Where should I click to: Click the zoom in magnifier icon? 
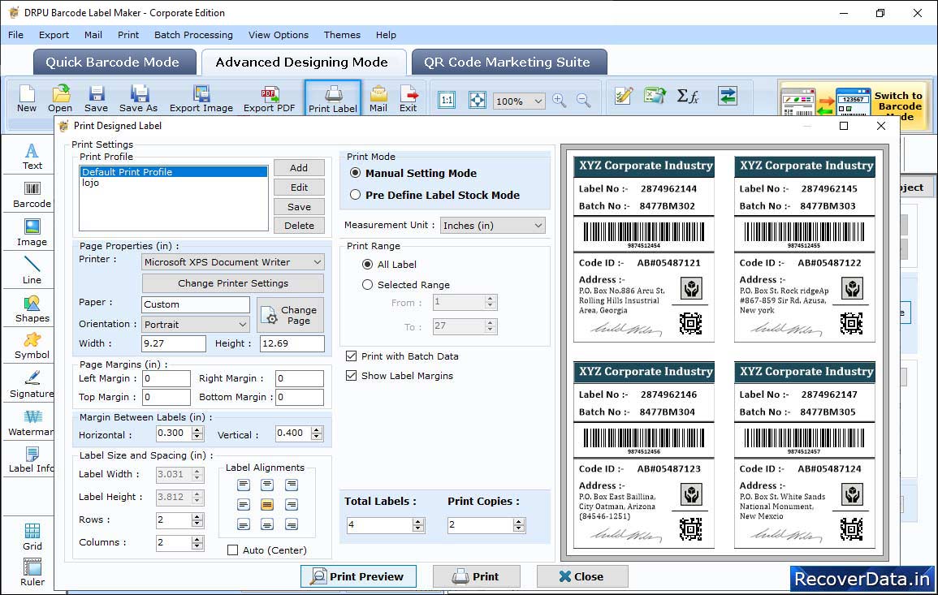coord(560,100)
